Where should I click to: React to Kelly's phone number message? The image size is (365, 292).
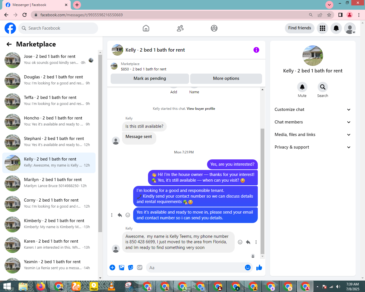coord(240,242)
